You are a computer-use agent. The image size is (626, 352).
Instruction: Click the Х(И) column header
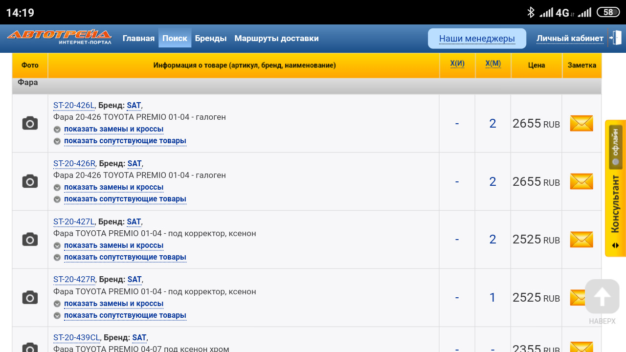(x=457, y=65)
